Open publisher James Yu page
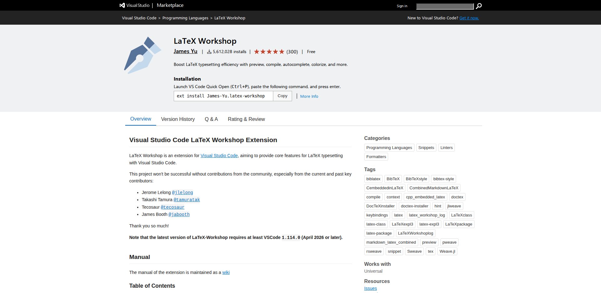 (x=185, y=51)
